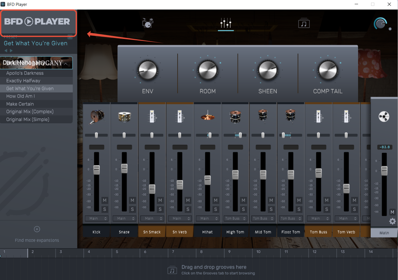Mute the Main output channel
398x280 pixels.
(392, 212)
